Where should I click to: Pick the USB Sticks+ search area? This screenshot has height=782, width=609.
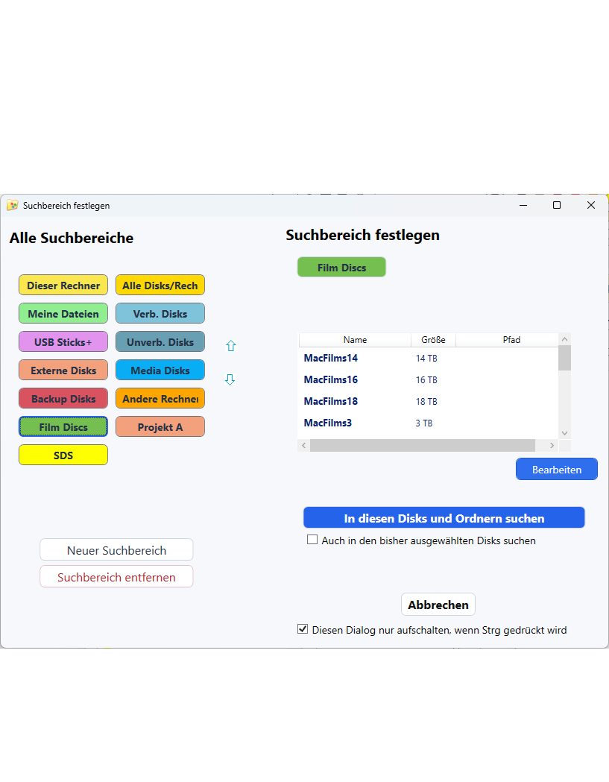[63, 342]
